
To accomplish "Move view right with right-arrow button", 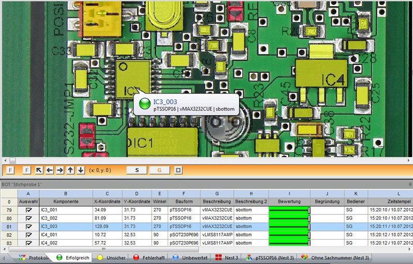I will click(x=60, y=170).
